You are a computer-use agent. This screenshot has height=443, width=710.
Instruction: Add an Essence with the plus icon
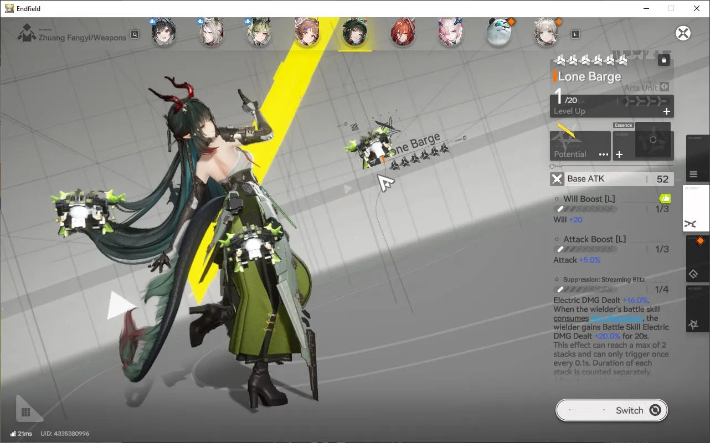(619, 154)
